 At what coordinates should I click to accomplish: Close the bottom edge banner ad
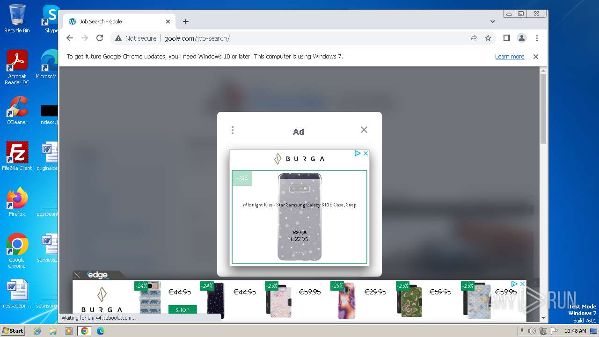tap(78, 275)
